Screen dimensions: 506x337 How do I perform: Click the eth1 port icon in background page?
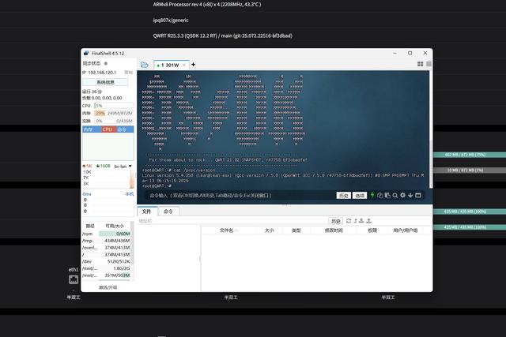[x=74, y=279]
